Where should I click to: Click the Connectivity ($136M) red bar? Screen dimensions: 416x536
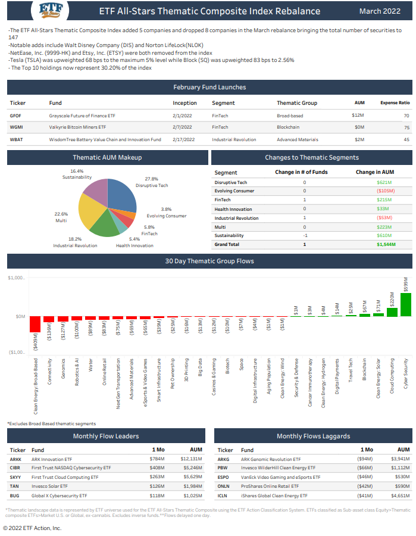click(49, 319)
